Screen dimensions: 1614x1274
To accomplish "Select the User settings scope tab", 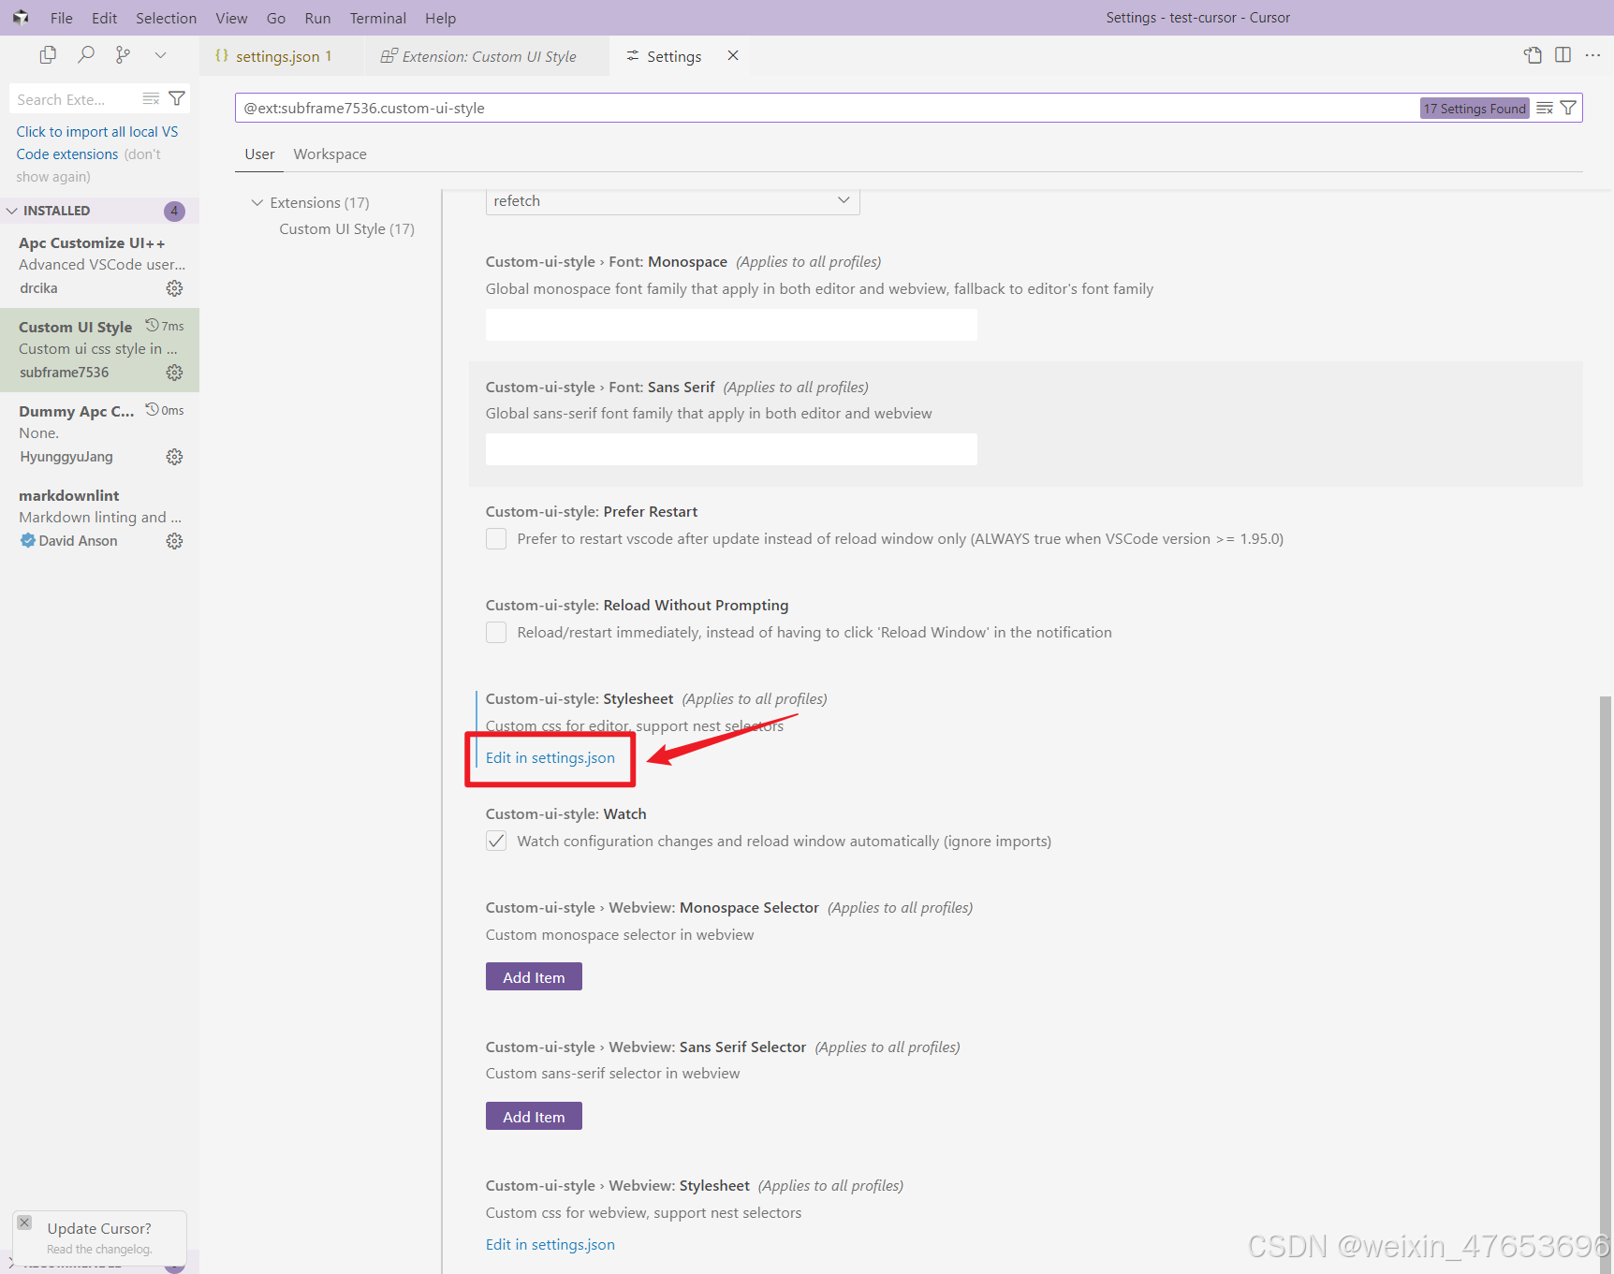I will (259, 154).
